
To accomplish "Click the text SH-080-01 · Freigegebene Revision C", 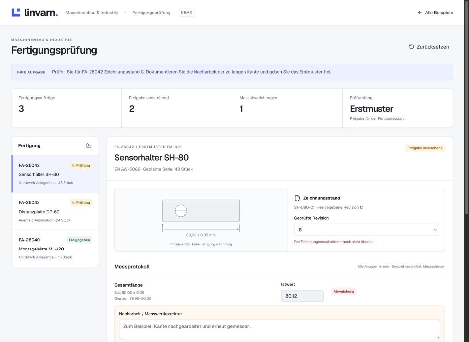I will tap(328, 207).
